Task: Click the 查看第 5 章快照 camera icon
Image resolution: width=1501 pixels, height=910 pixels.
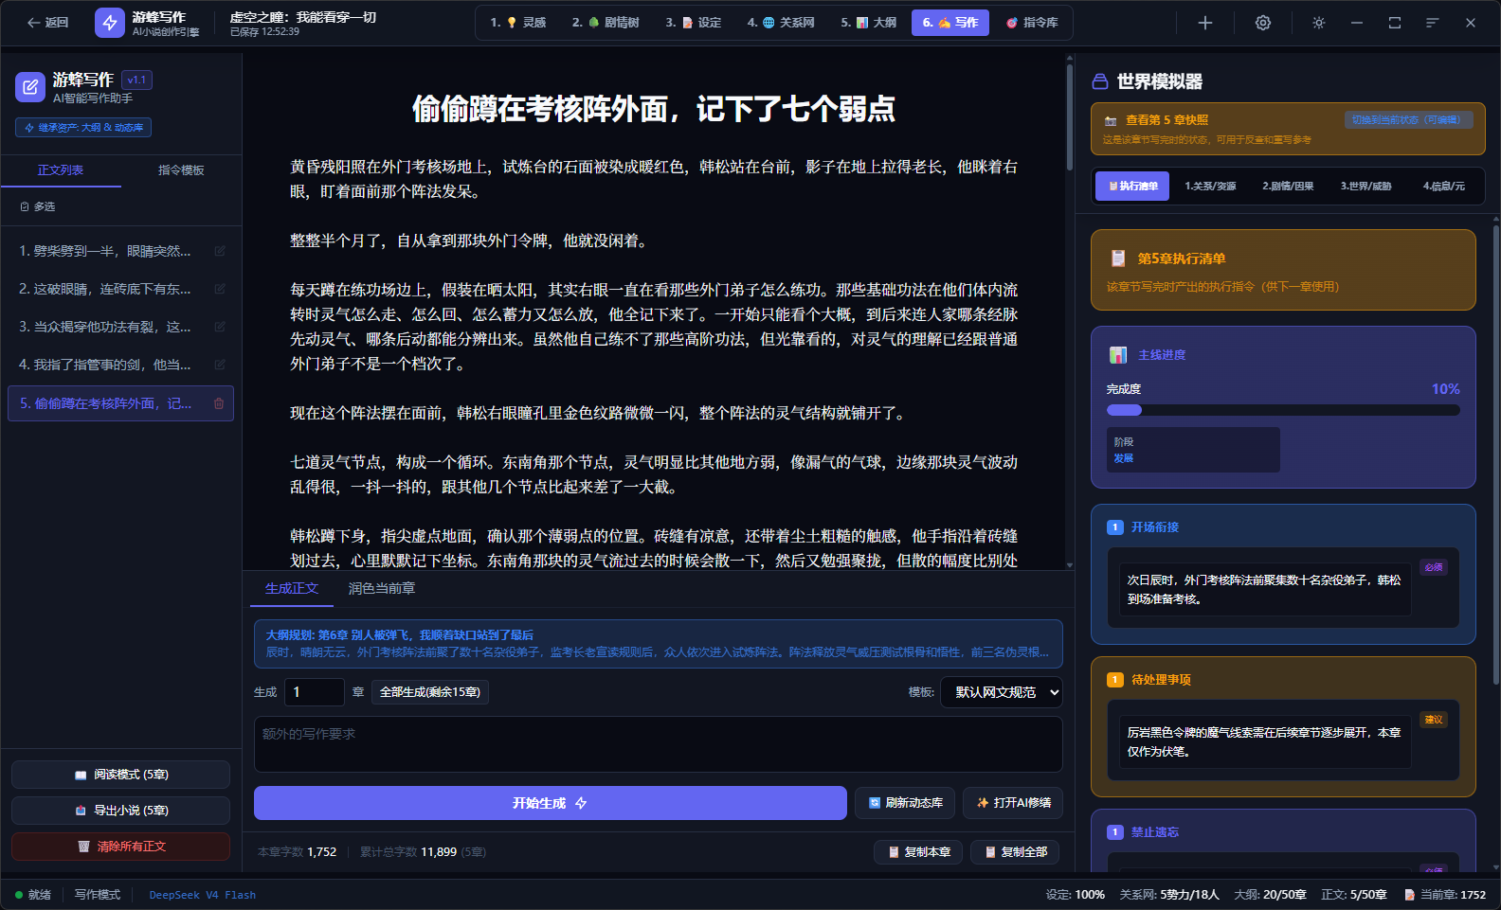Action: click(1111, 121)
